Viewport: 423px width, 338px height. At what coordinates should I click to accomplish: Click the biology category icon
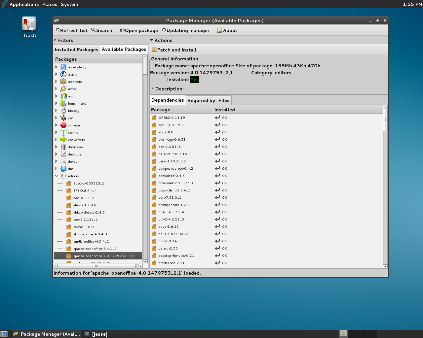click(63, 111)
